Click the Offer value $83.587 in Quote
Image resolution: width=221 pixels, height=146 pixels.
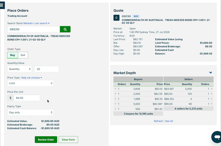[138, 46]
